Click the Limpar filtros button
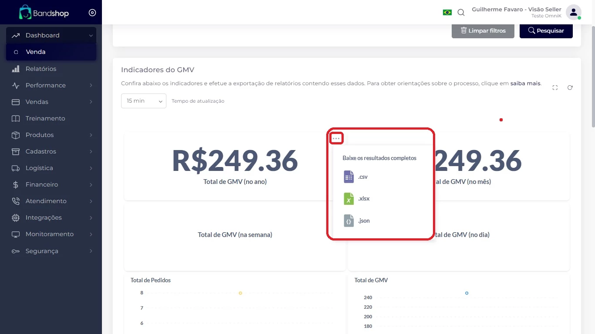The image size is (595, 334). pos(483,31)
